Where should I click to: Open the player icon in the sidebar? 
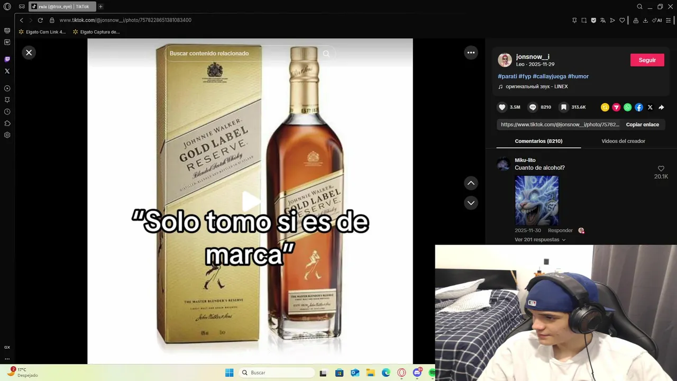(x=7, y=88)
